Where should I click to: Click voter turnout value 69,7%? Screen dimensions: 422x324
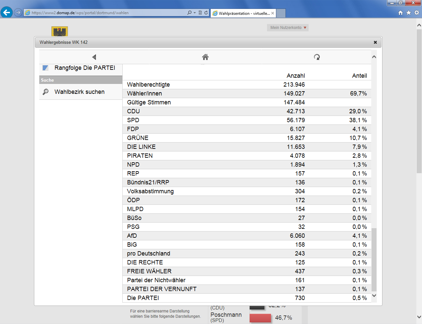click(x=358, y=94)
